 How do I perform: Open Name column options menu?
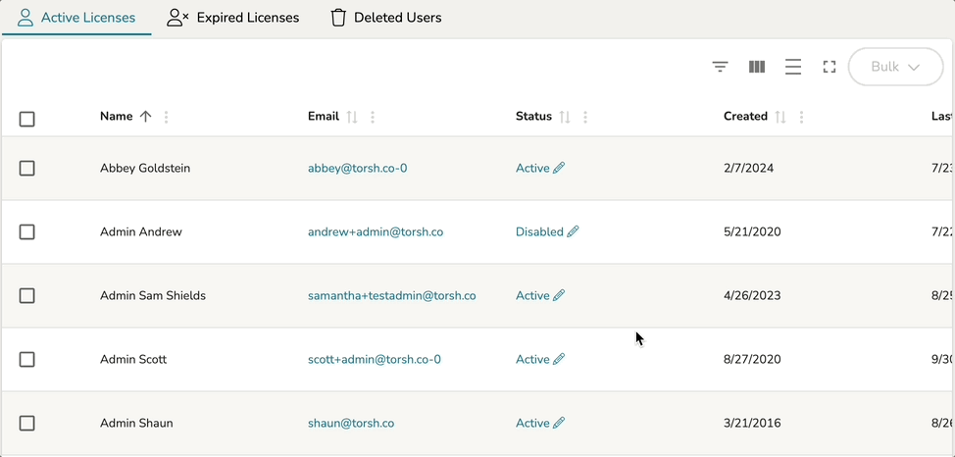(167, 117)
